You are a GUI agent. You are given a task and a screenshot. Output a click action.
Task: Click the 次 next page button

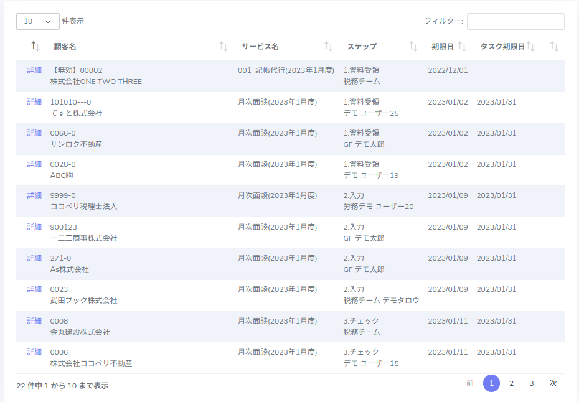tap(553, 383)
